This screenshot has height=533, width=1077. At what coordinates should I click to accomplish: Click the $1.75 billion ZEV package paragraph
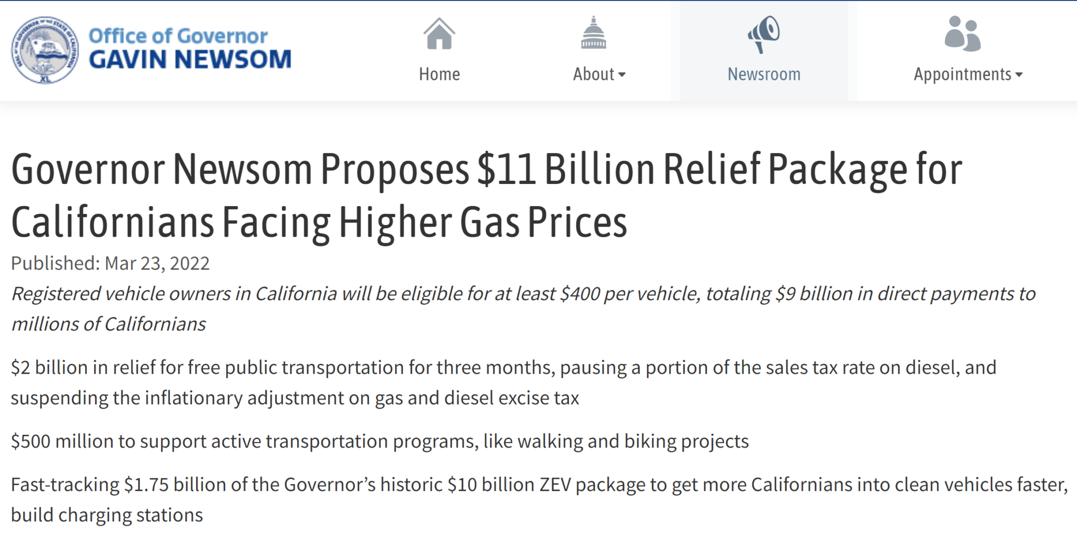539,499
